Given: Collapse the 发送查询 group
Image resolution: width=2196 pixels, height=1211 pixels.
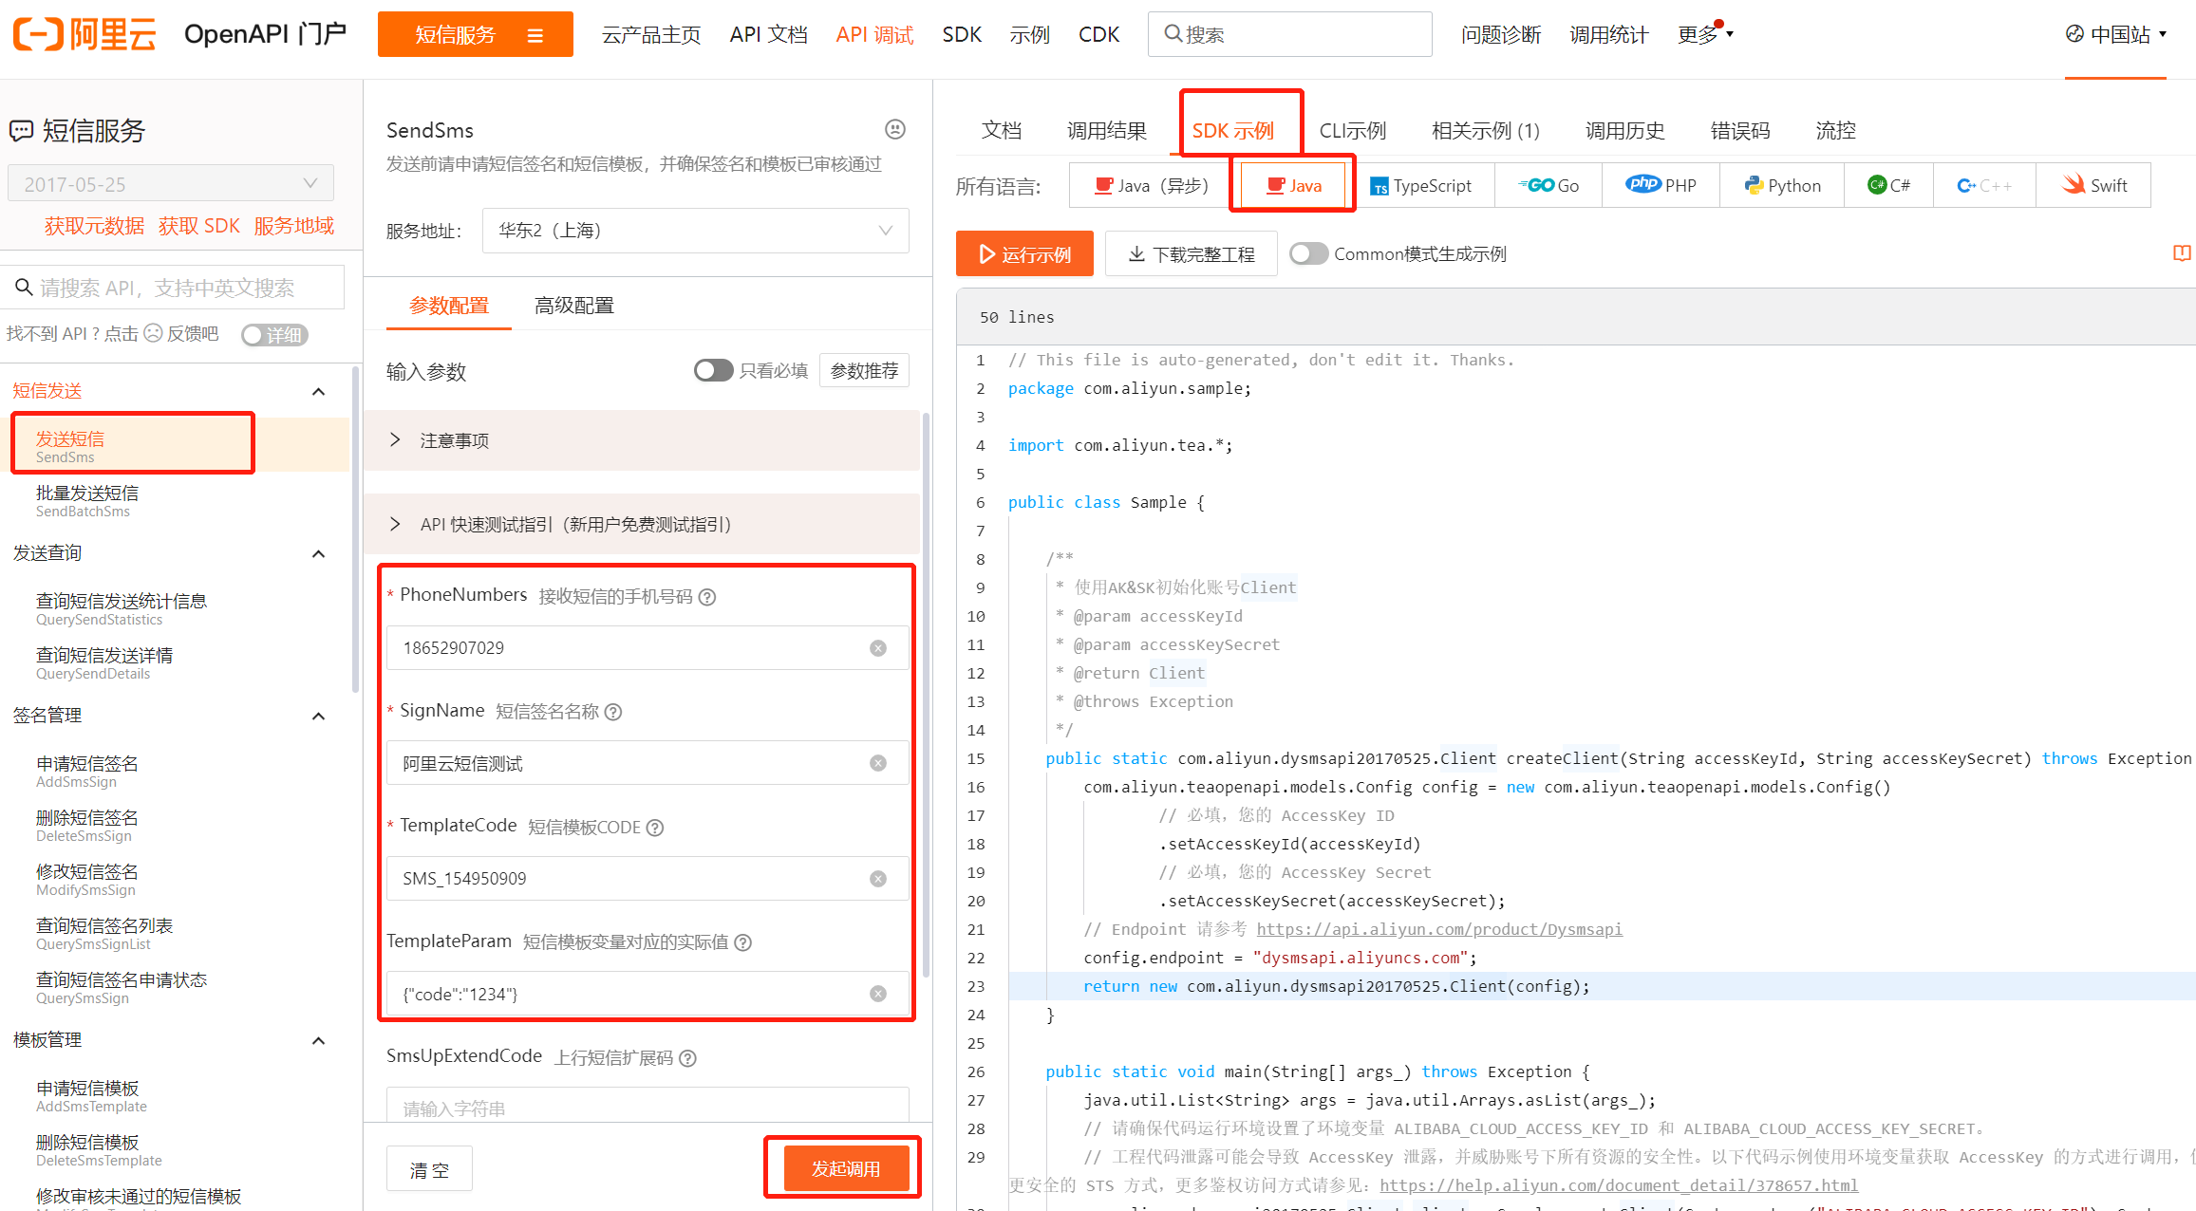Looking at the screenshot, I should click(x=319, y=553).
